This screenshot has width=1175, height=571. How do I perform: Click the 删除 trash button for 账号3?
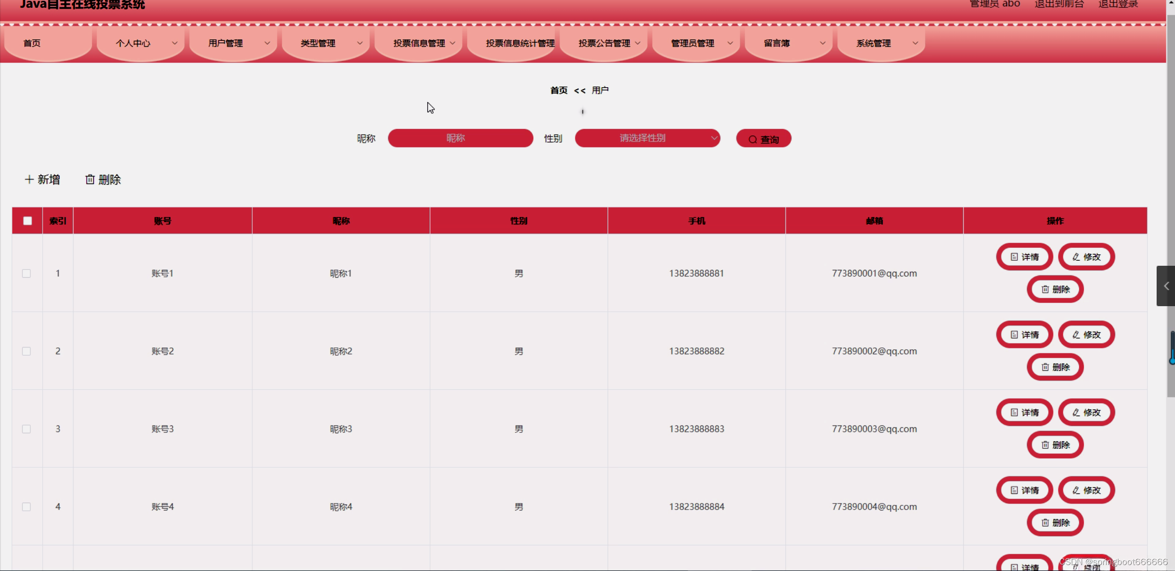pyautogui.click(x=1055, y=445)
